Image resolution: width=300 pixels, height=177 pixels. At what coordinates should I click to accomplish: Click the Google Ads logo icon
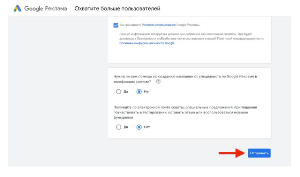coord(17,8)
